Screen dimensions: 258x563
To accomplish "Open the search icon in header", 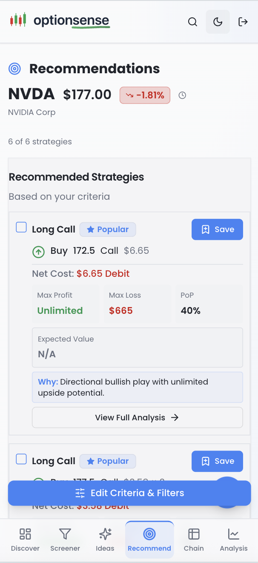I will click(x=192, y=22).
